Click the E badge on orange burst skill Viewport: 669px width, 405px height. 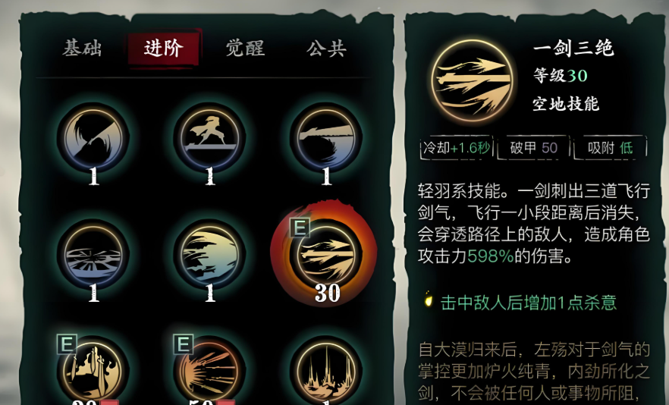point(183,344)
